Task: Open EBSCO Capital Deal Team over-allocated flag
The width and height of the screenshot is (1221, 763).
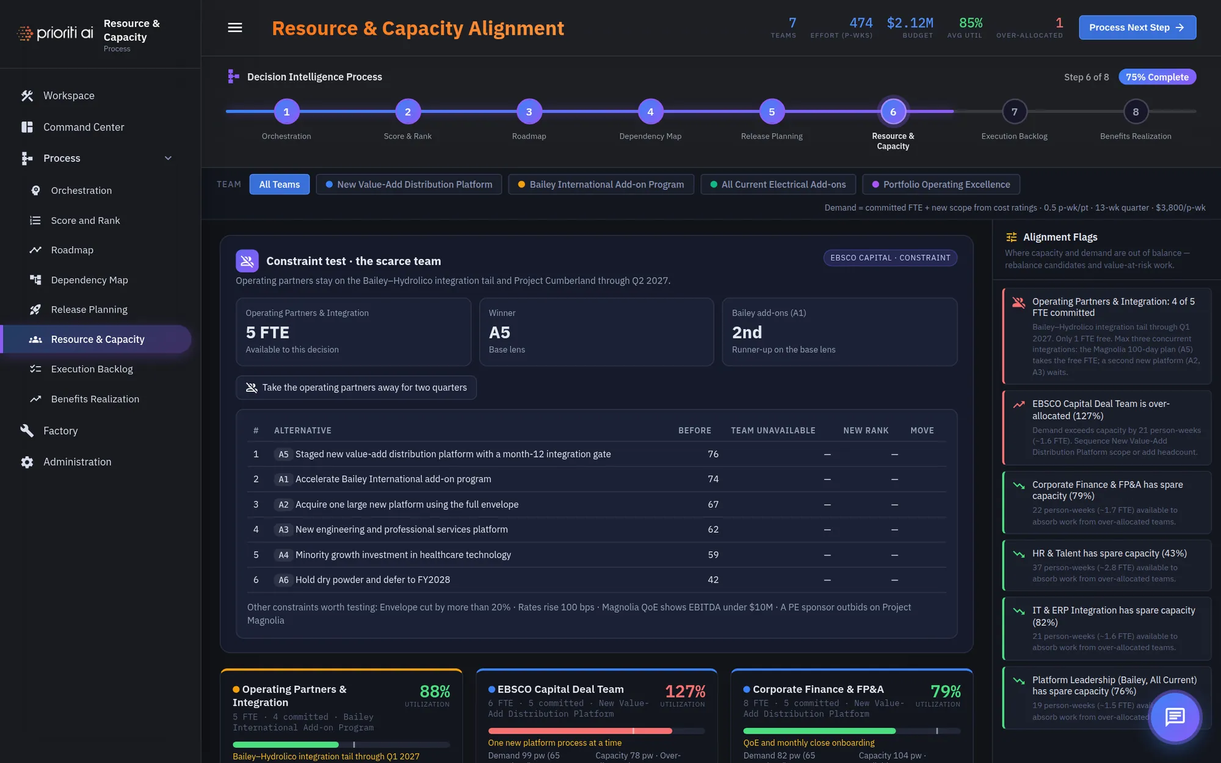Action: pyautogui.click(x=1107, y=428)
